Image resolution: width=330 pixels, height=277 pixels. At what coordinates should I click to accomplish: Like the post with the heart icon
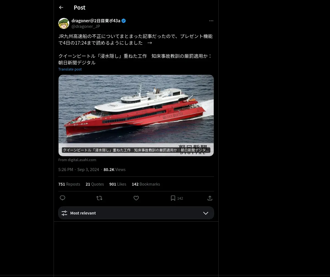point(136,198)
